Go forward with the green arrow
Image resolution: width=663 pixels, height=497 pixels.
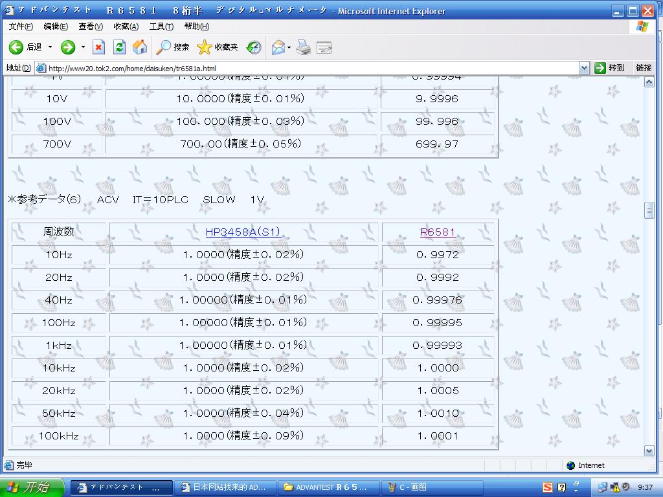[67, 47]
